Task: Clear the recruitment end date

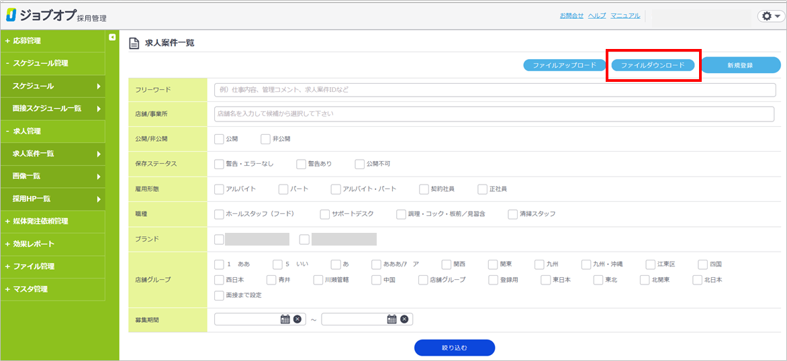Action: tap(404, 319)
